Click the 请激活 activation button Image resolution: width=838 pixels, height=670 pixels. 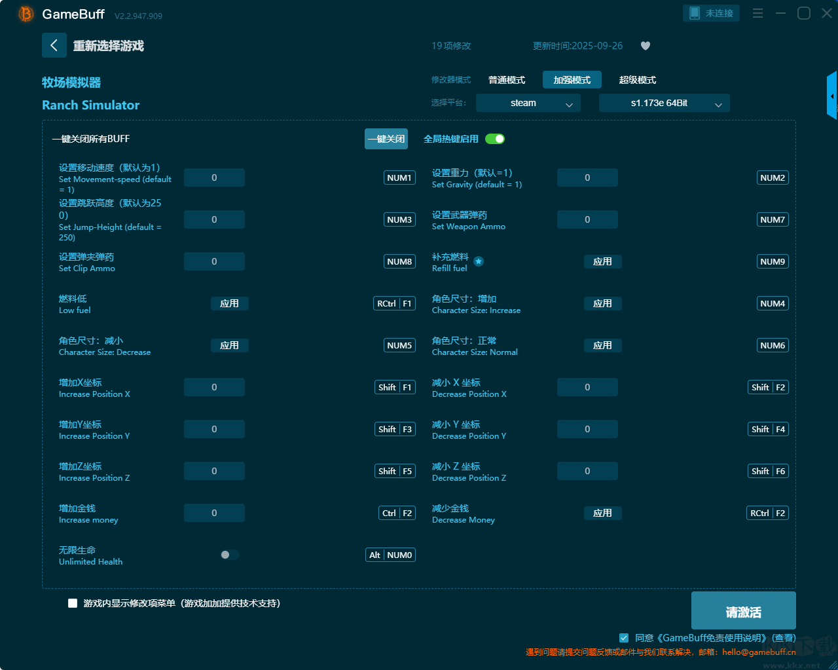point(743,611)
